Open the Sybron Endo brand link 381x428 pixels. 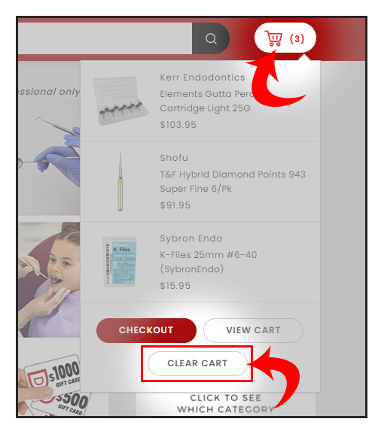(x=191, y=238)
